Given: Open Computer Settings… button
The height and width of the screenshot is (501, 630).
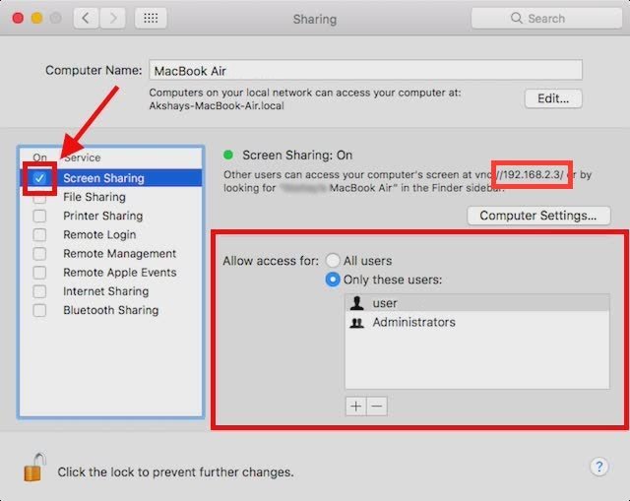Looking at the screenshot, I should 538,216.
